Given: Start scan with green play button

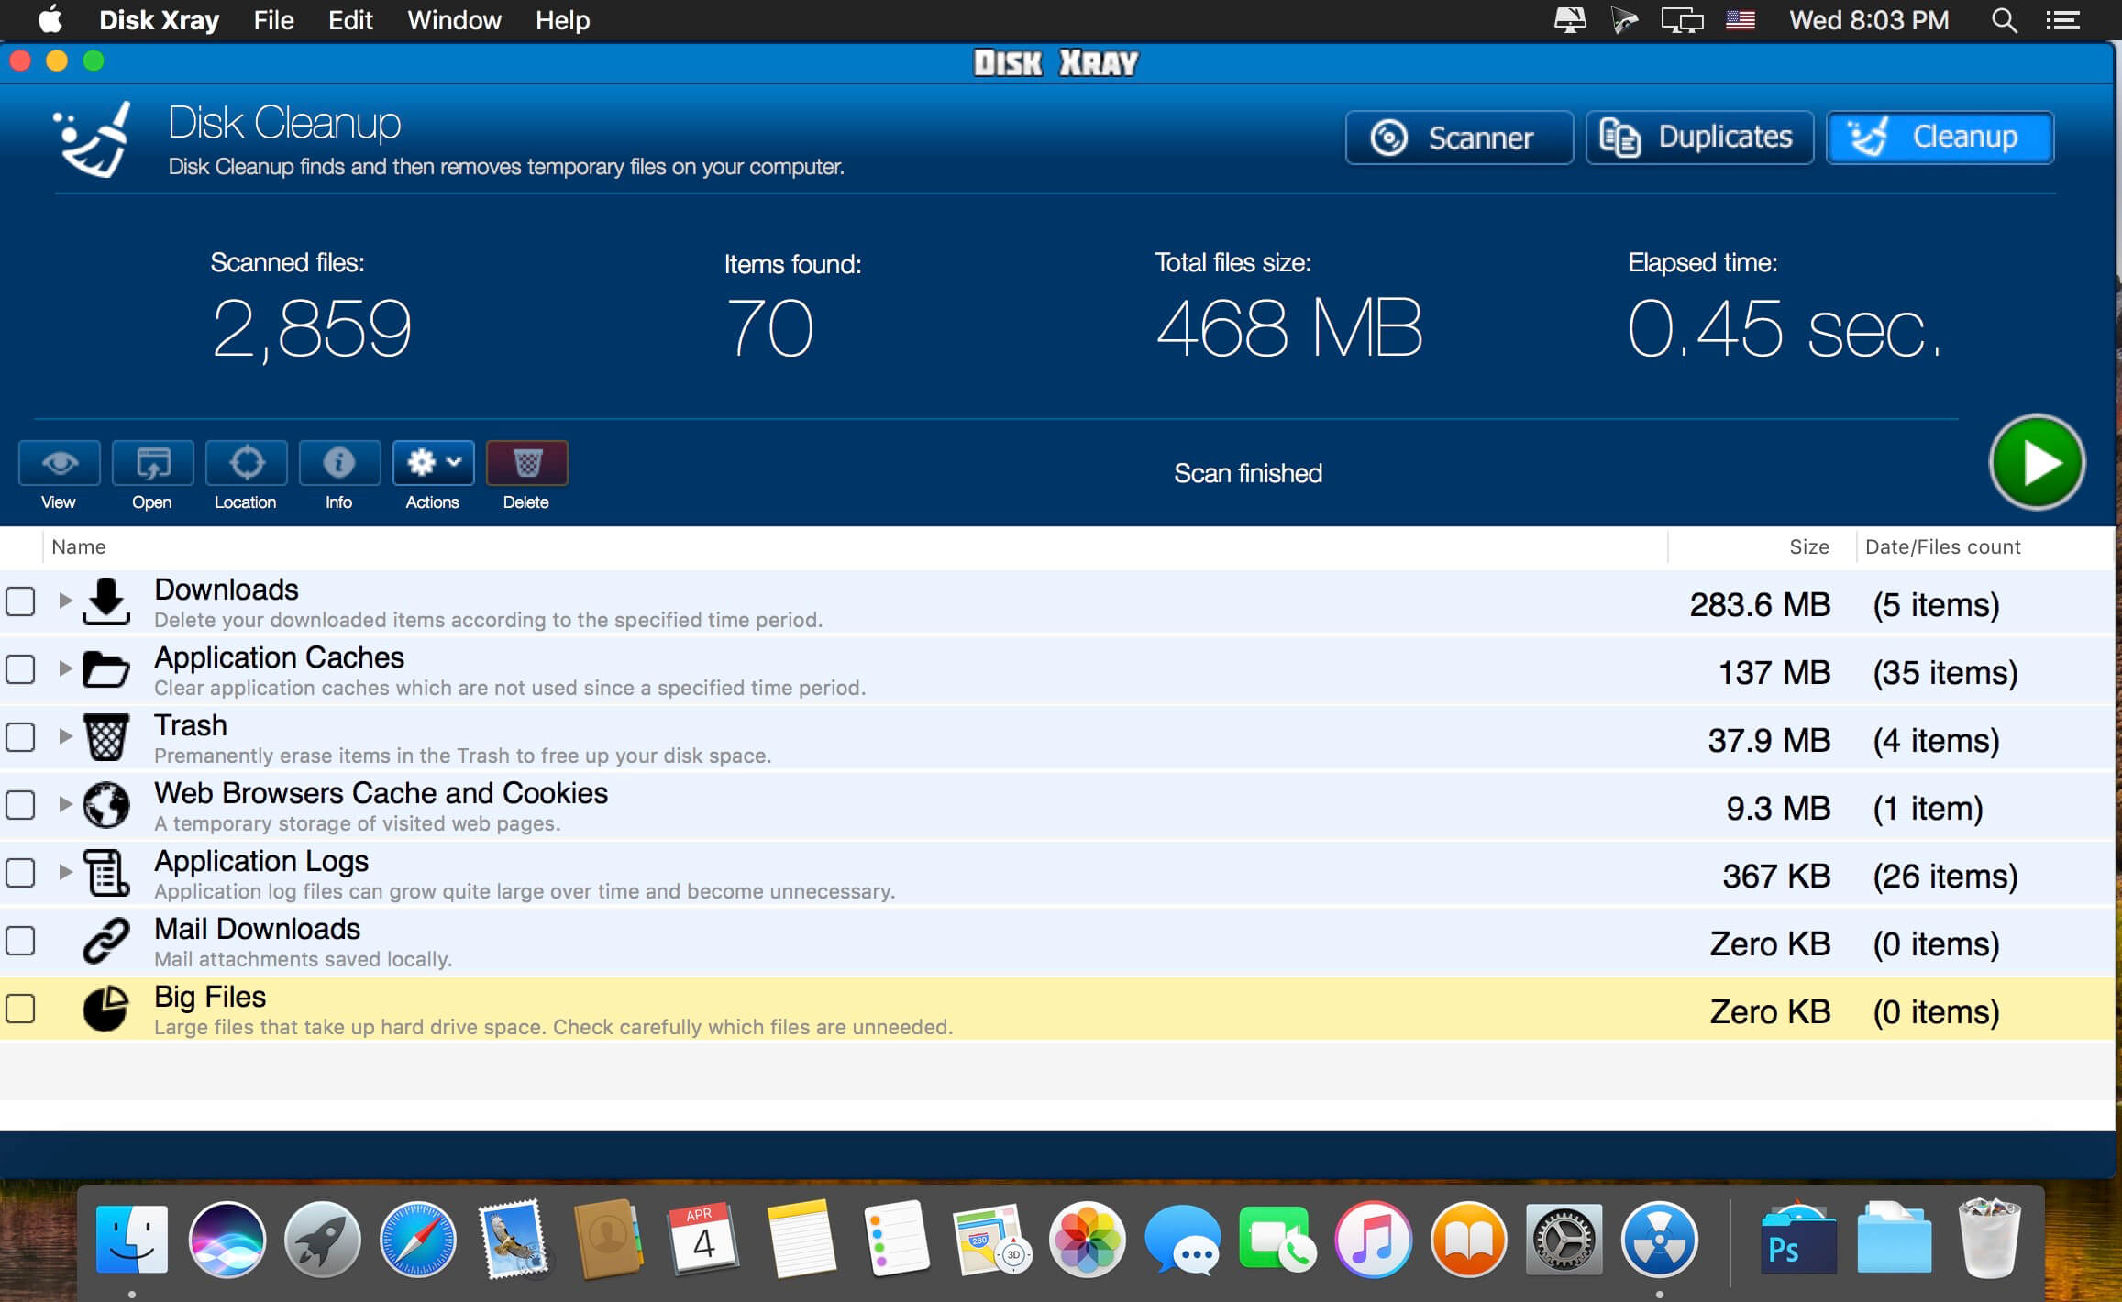Looking at the screenshot, I should [x=2037, y=462].
